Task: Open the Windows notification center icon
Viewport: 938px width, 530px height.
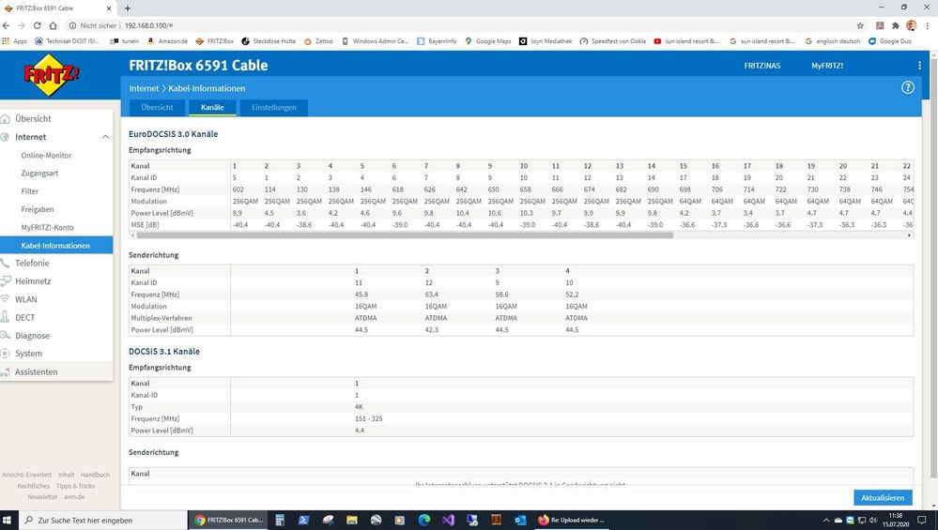Action: (x=922, y=520)
